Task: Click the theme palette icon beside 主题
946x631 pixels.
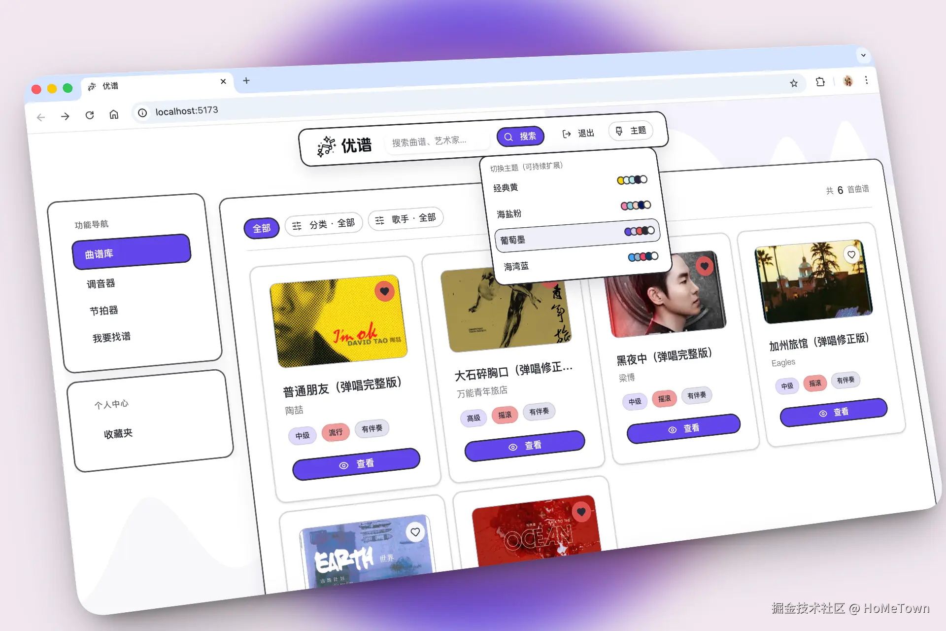Action: pyautogui.click(x=619, y=131)
